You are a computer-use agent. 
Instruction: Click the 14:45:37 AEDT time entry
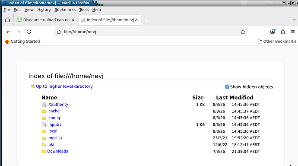pyautogui.click(x=246, y=111)
